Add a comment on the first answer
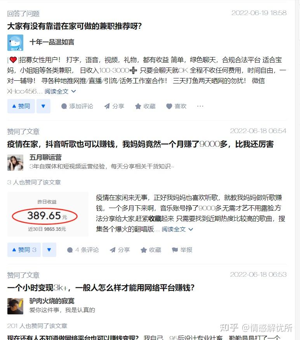This screenshot has width=300, height=340. [77, 106]
